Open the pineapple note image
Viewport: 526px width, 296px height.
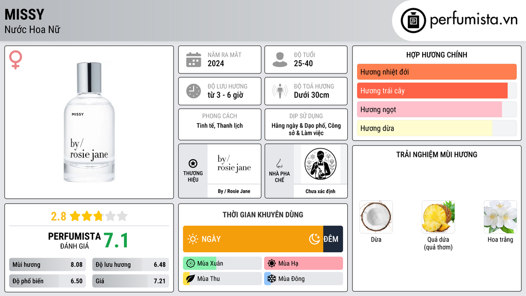pos(438,217)
